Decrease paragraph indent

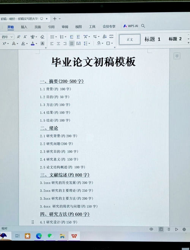tap(71, 37)
